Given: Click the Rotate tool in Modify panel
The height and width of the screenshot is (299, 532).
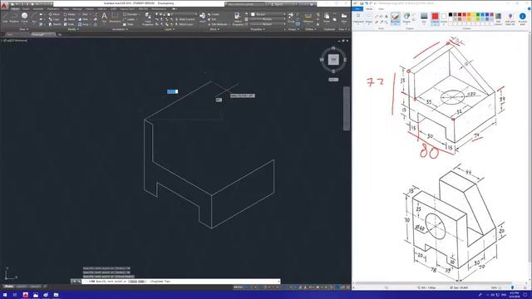Looking at the screenshot, I should (70, 14).
